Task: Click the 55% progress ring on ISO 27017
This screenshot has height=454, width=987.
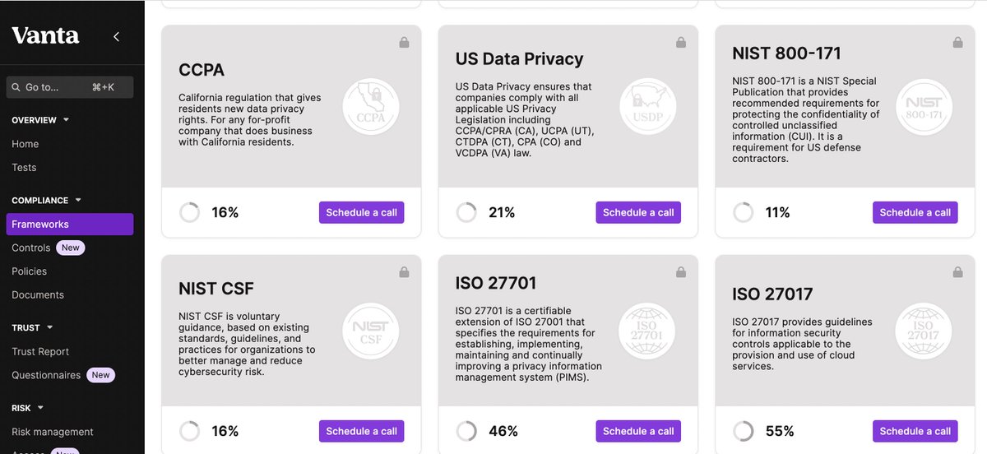Action: pyautogui.click(x=743, y=431)
